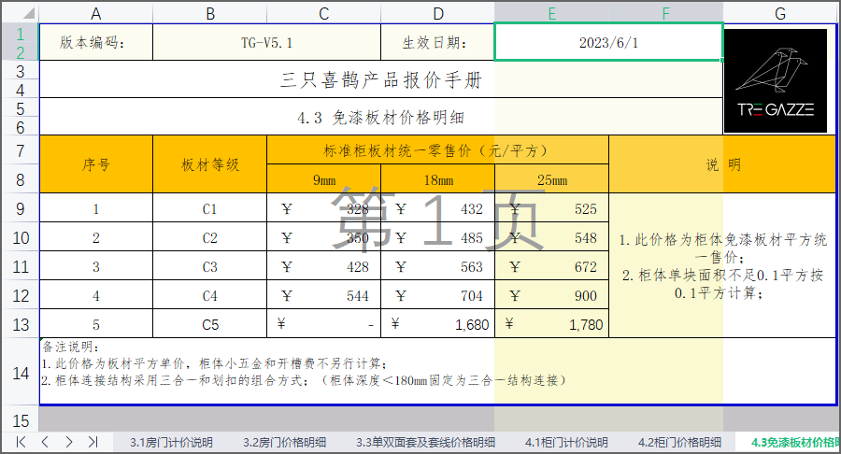841x454 pixels.
Task: Select row 9 header
Action: 20,208
